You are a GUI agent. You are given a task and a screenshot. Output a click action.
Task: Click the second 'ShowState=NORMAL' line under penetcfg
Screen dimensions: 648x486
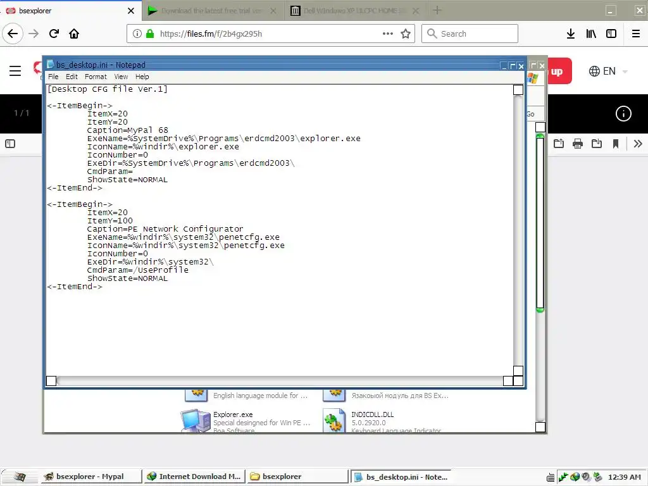pos(127,278)
